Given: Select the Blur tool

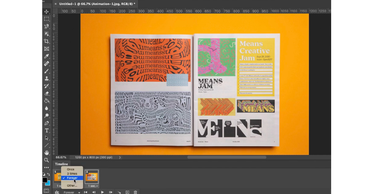Looking at the screenshot, I should click(47, 108).
